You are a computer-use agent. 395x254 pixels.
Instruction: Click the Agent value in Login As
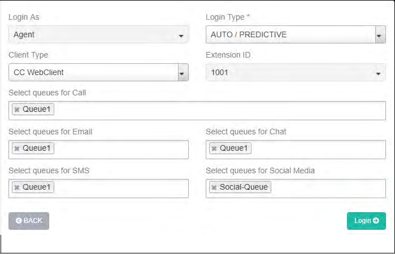24,35
